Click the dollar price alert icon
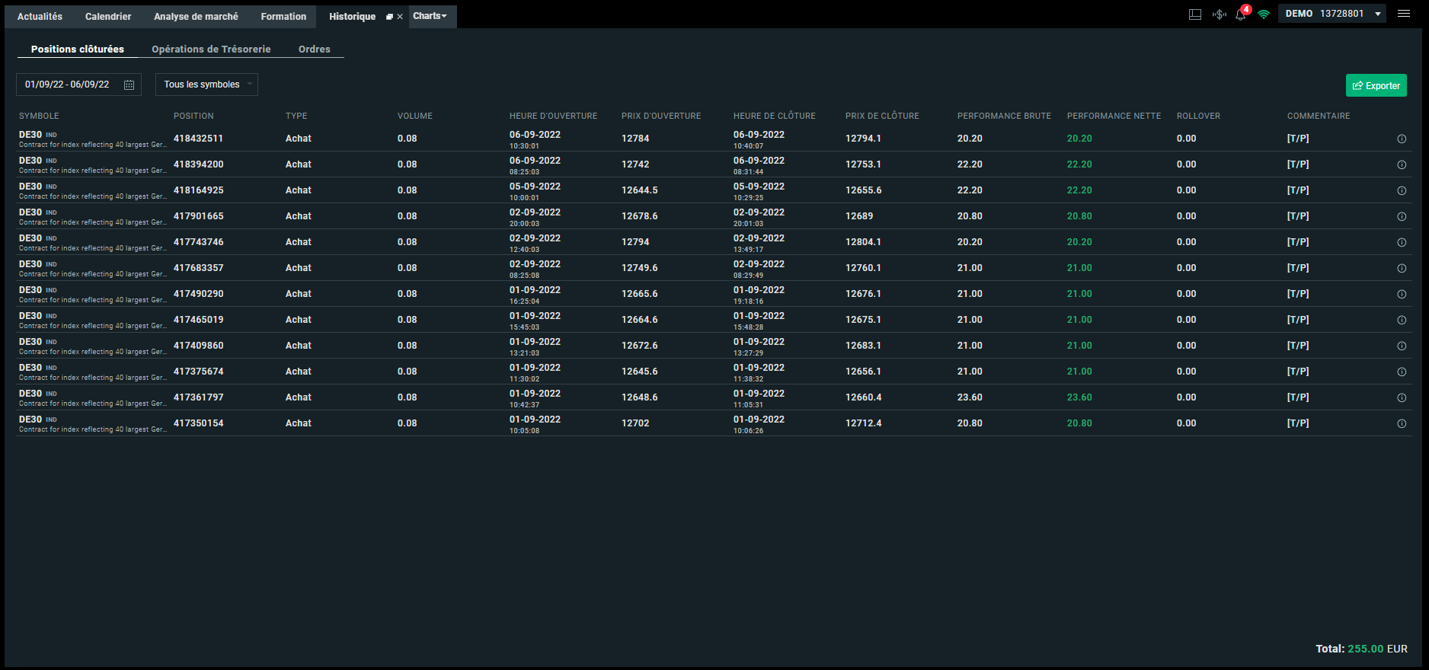1429x670 pixels. tap(1219, 14)
